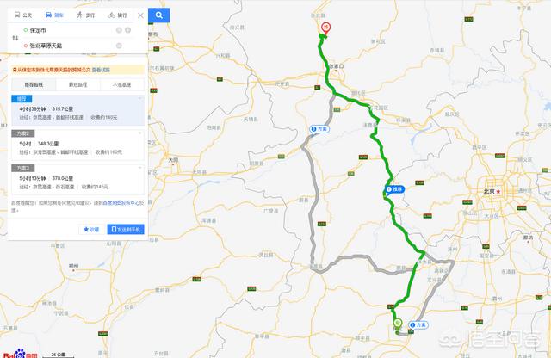Click the red destination pin on the map

pyautogui.click(x=326, y=28)
